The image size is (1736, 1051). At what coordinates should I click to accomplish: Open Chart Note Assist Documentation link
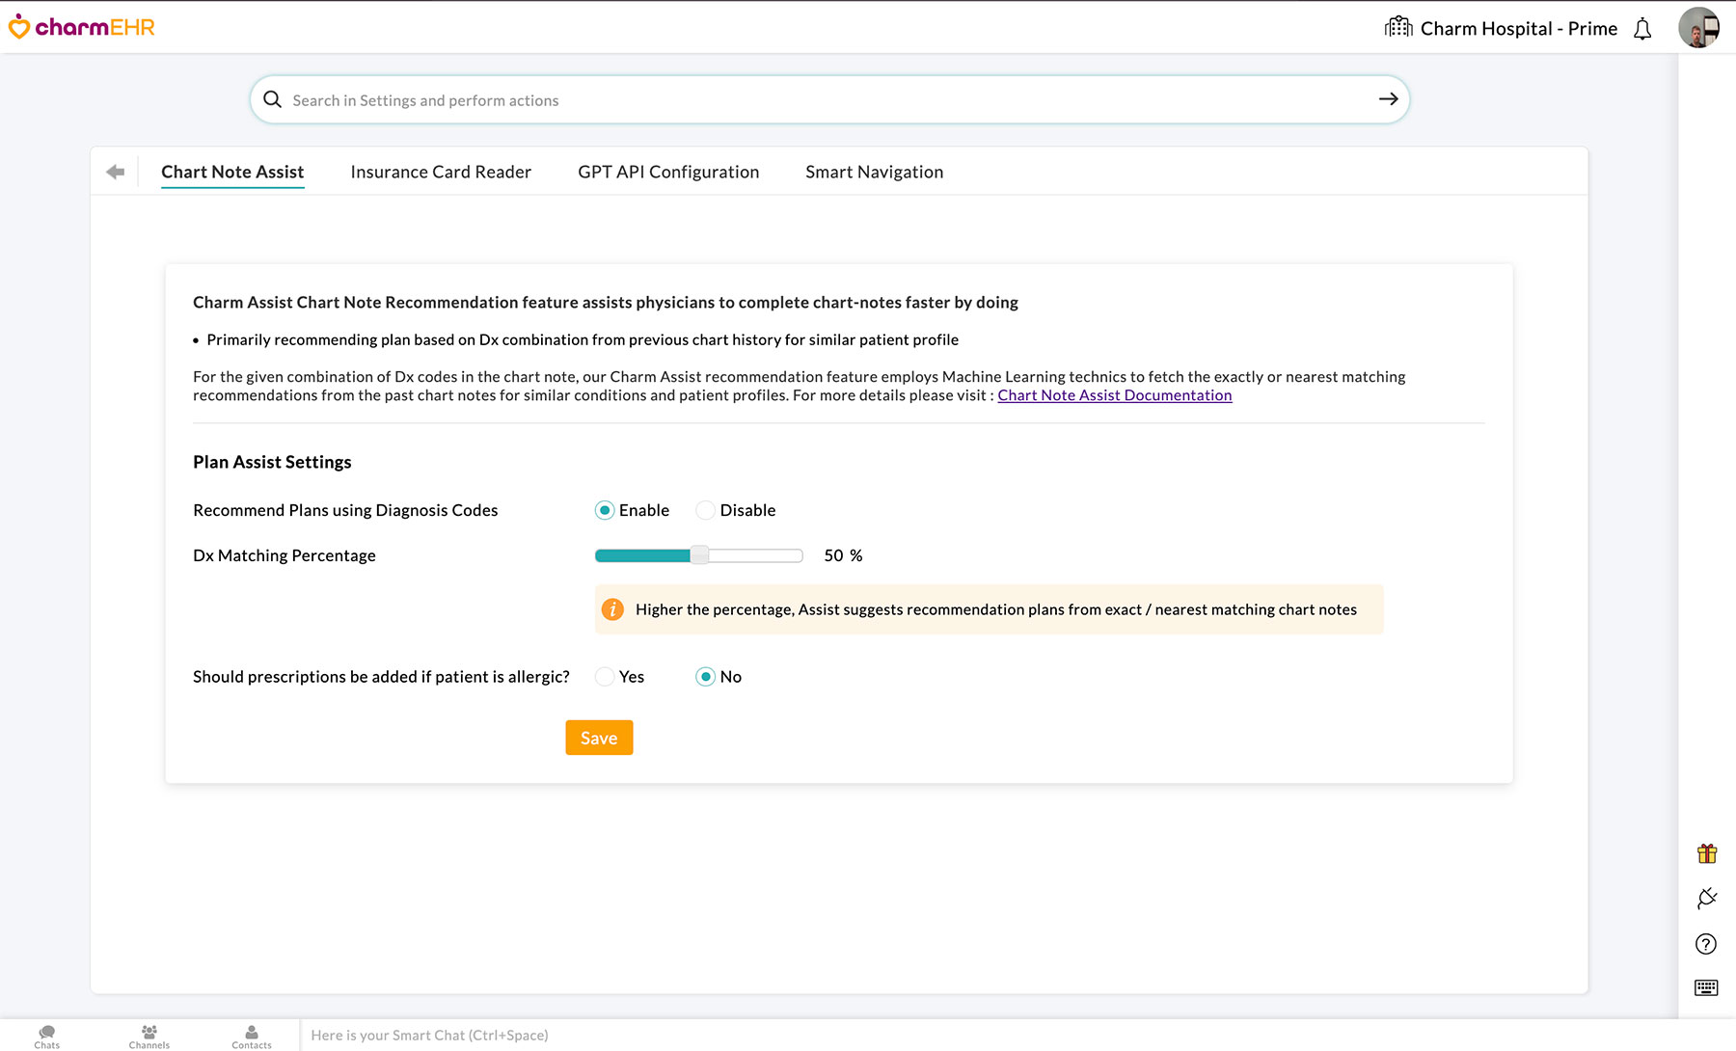1114,394
